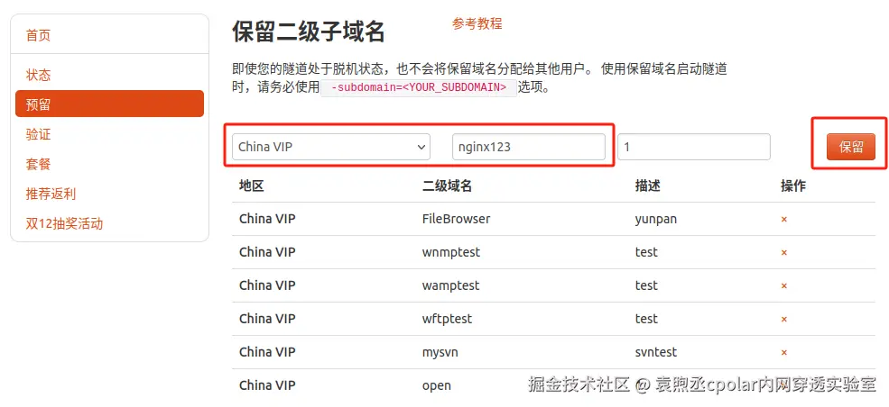The image size is (889, 407).
Task: Go to 首页 in the sidebar
Action: click(38, 35)
